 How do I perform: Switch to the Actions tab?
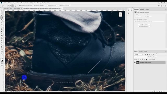[147, 9]
